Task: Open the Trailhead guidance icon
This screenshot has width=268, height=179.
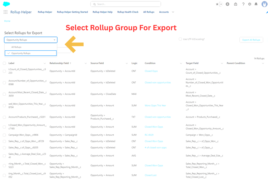Action: point(235,4)
